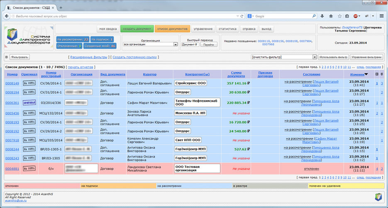Click the 'выход' logout menu item
Screen dimensions: 388x208
point(266,29)
